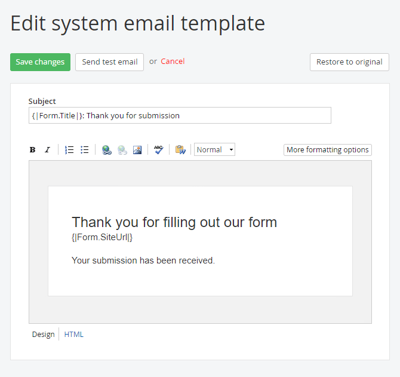Run the spell checker

click(158, 150)
